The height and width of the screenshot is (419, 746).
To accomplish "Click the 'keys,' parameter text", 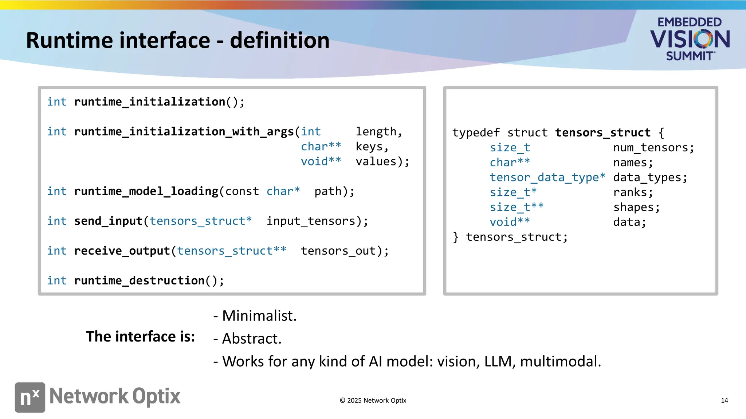I will pos(372,147).
